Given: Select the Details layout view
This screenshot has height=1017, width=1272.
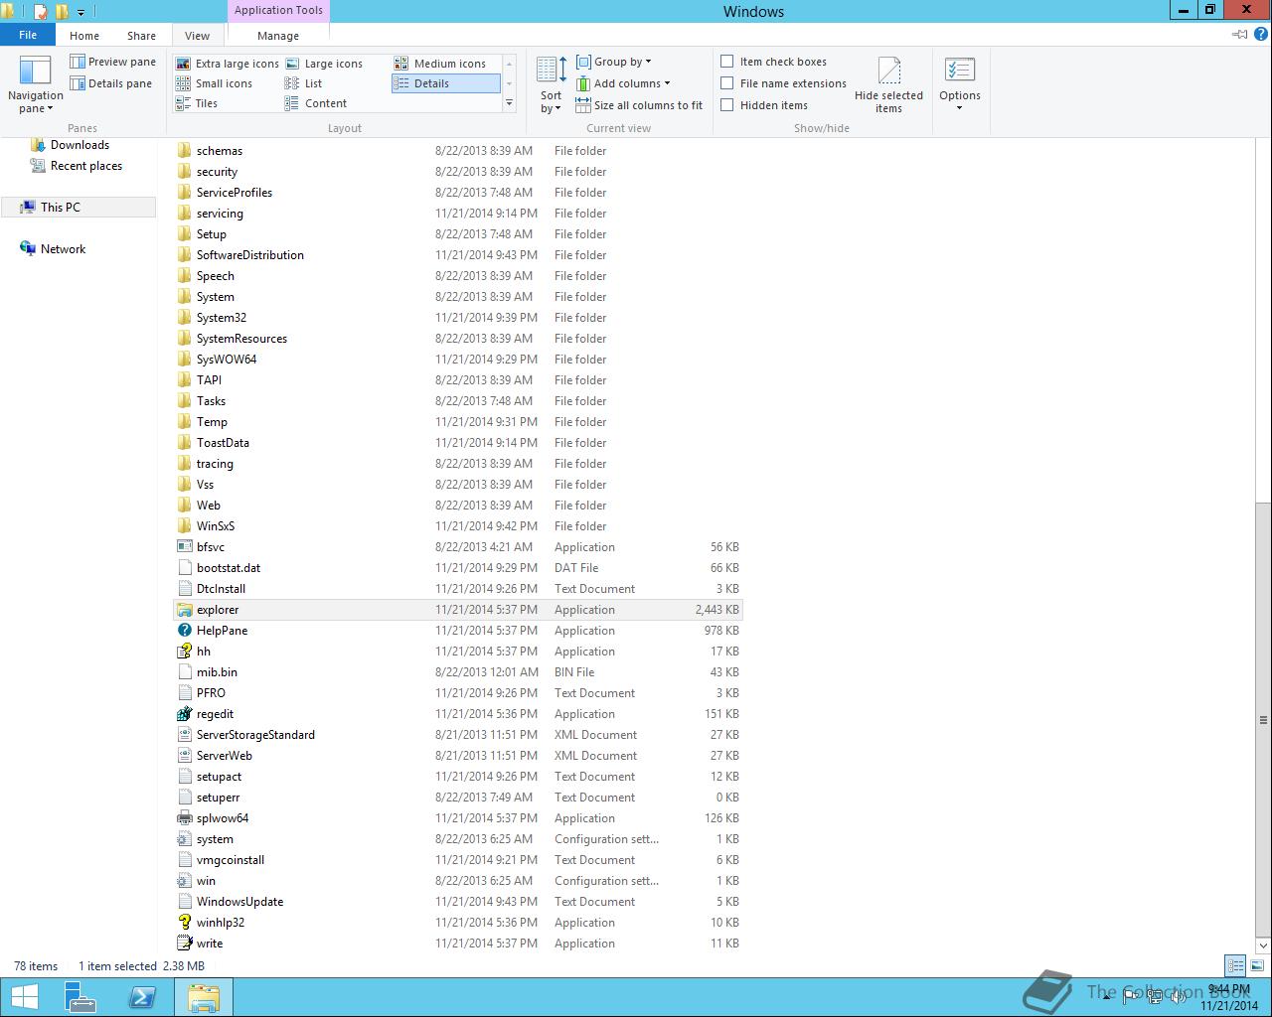Looking at the screenshot, I should point(446,83).
